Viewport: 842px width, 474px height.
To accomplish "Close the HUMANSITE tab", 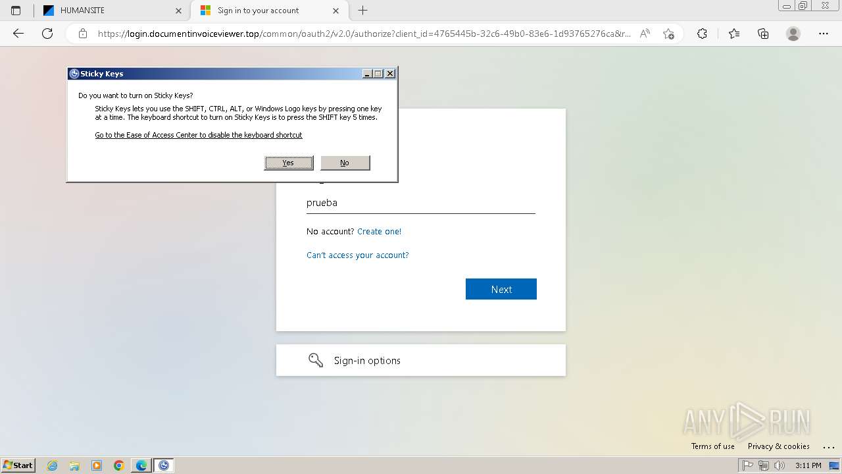I will coord(178,11).
